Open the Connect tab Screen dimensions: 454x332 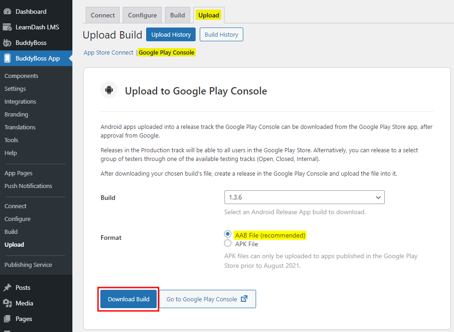click(103, 15)
